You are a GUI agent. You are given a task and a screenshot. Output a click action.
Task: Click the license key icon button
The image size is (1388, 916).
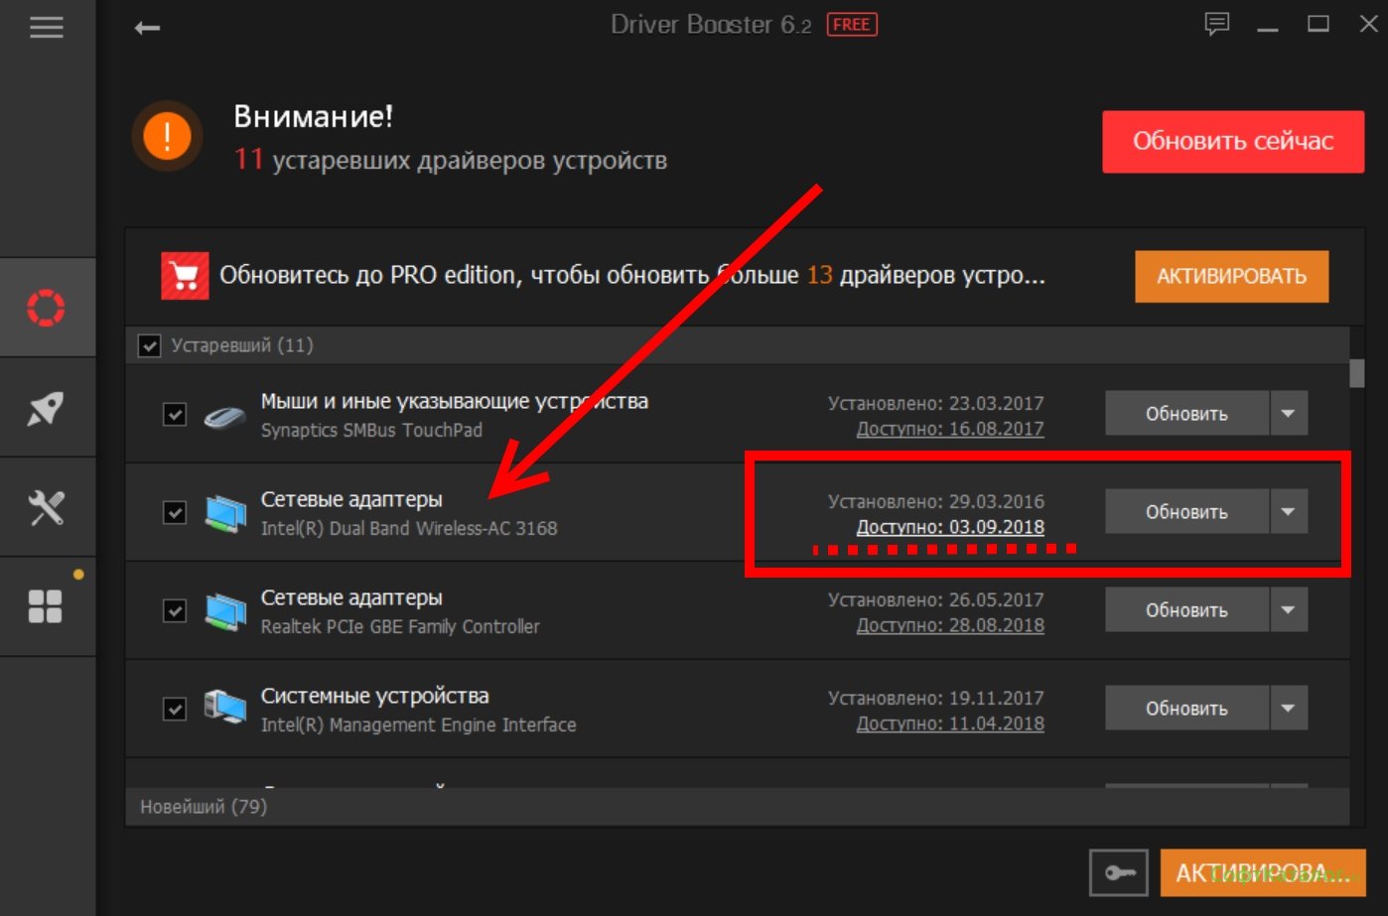[x=1119, y=874]
